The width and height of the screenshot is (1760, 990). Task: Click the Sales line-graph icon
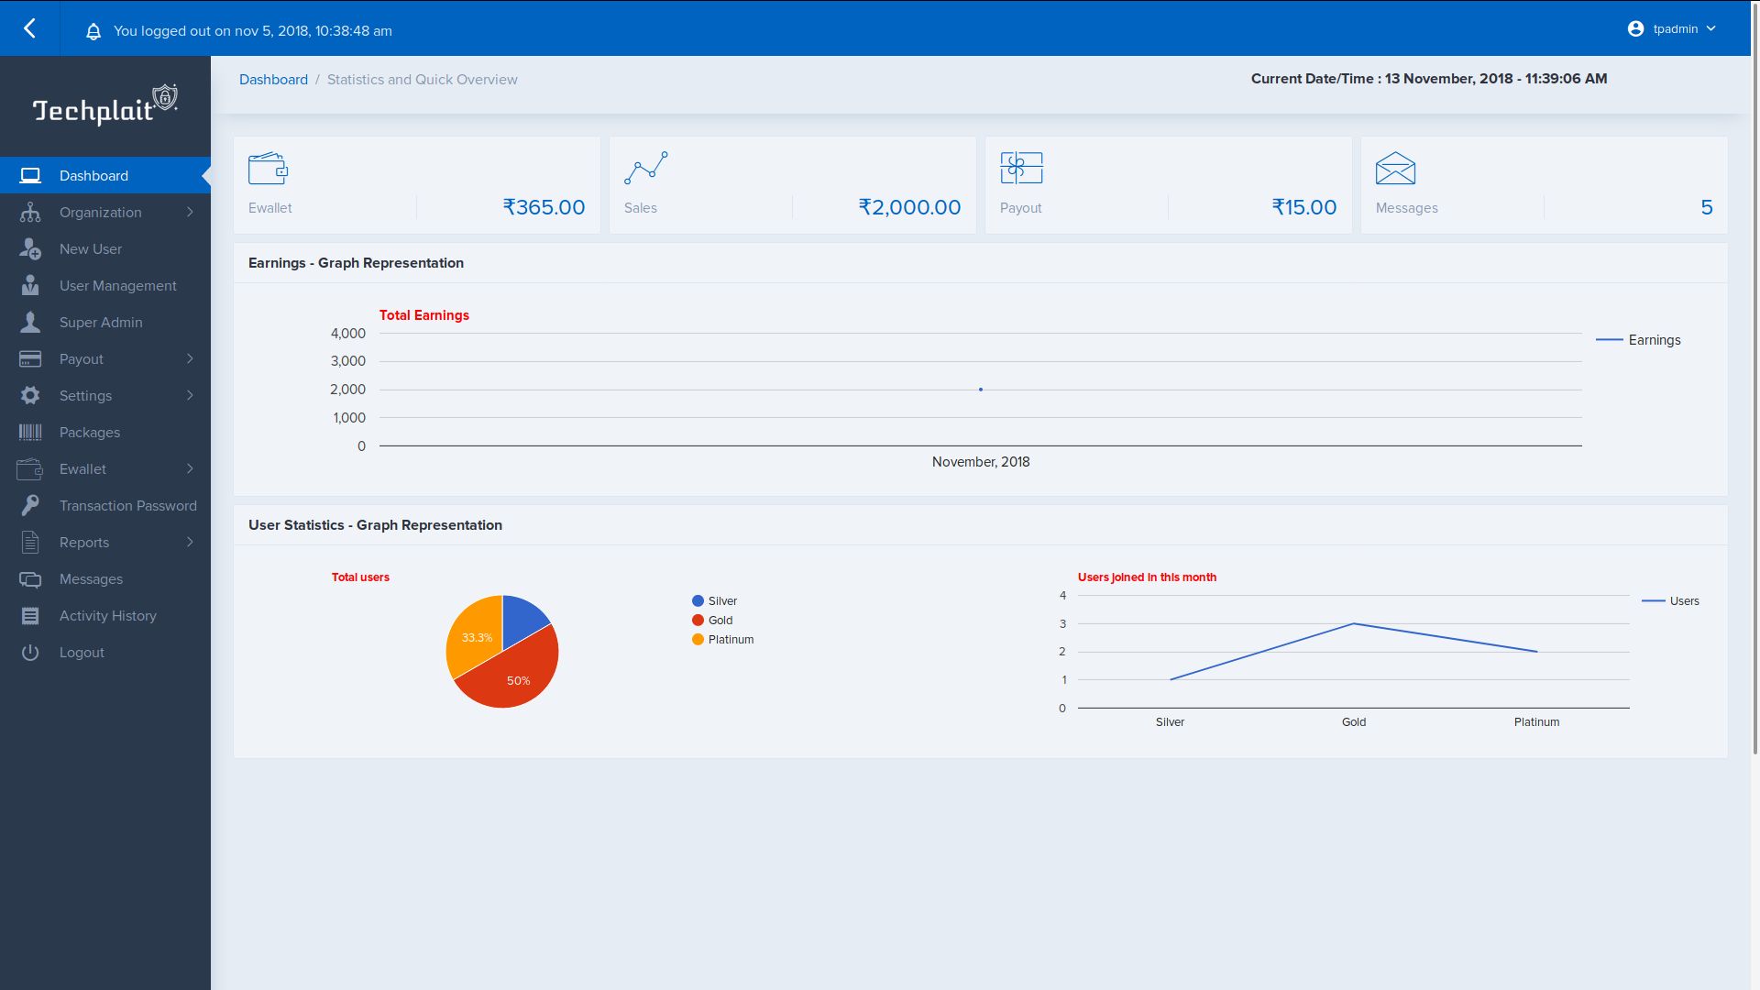click(645, 169)
